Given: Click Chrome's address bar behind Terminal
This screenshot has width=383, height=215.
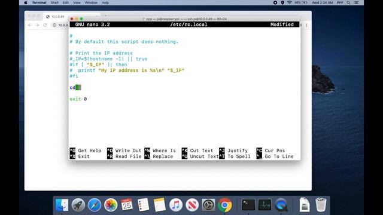Looking at the screenshot, I should tap(60, 25).
